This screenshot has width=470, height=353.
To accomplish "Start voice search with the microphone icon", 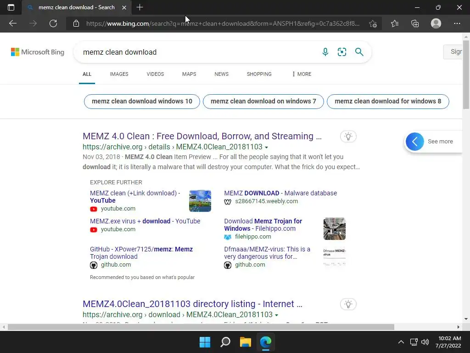I will coord(325,52).
